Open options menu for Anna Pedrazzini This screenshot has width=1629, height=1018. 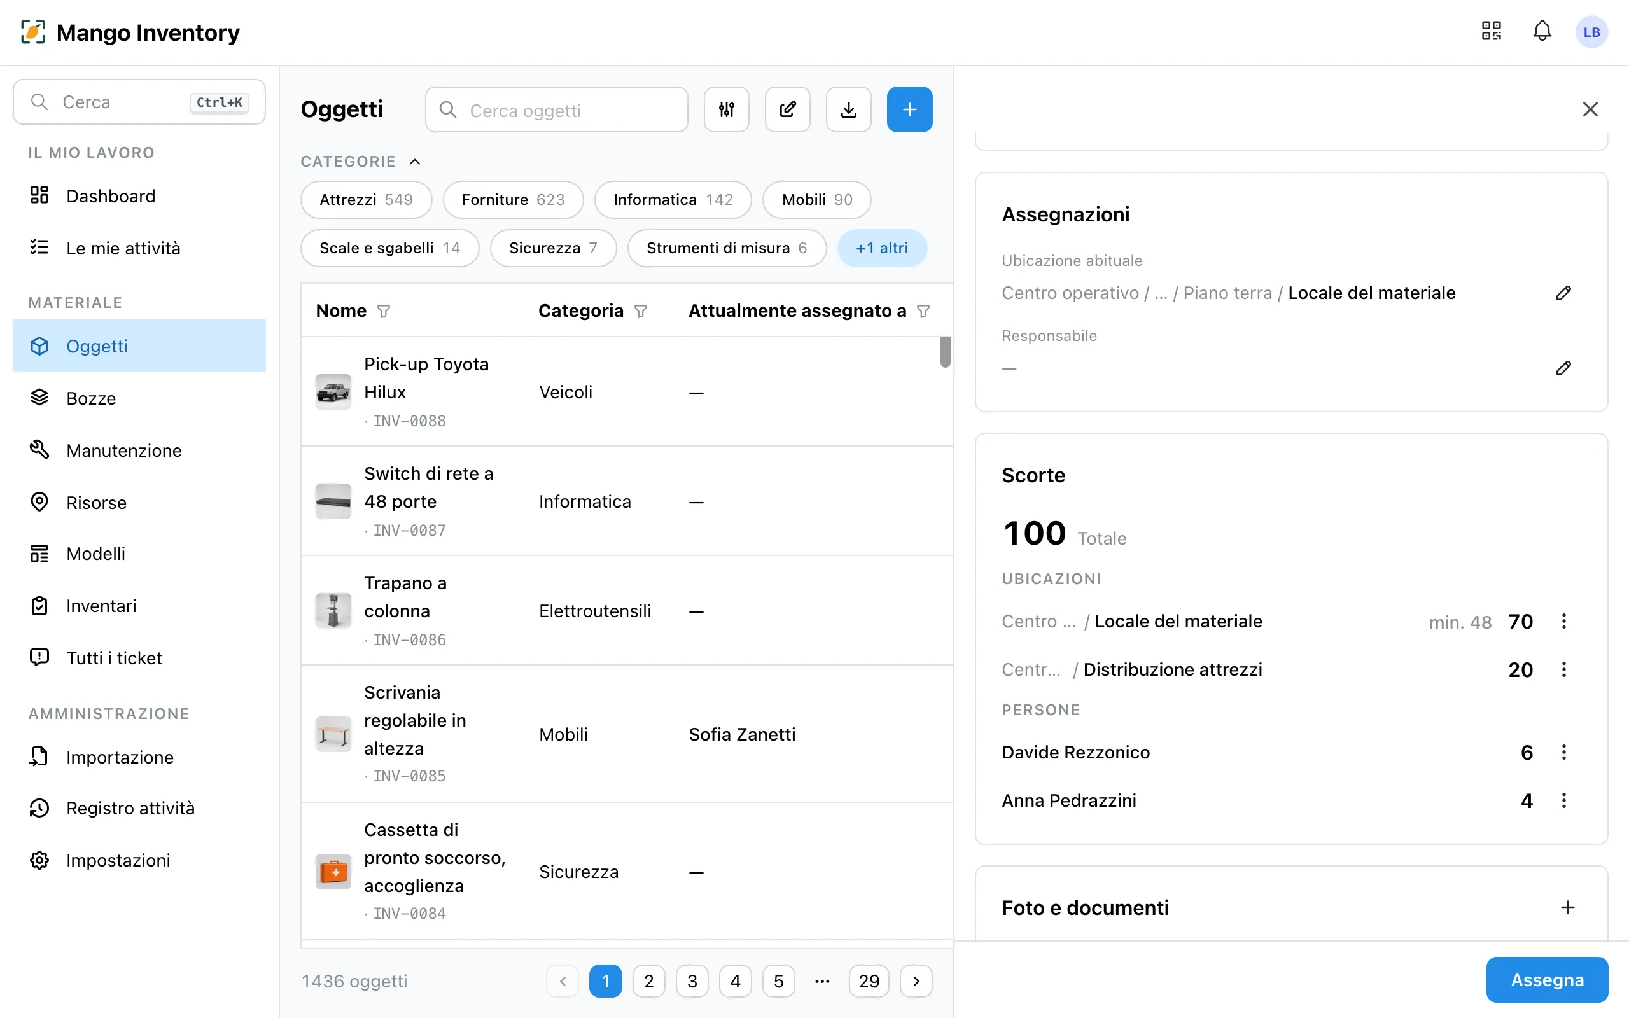(1563, 800)
